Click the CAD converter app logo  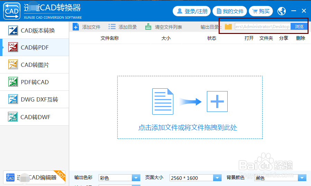click(x=12, y=11)
